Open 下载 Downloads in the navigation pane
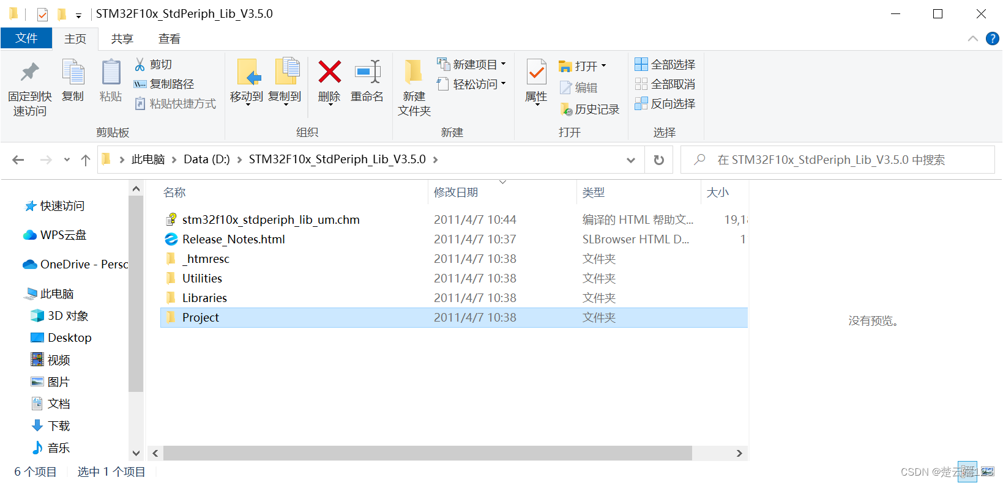This screenshot has height=483, width=1003. pos(59,426)
